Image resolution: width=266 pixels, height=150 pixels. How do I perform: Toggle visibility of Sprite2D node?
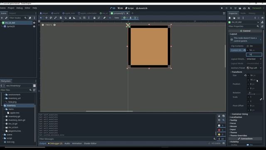point(34,26)
